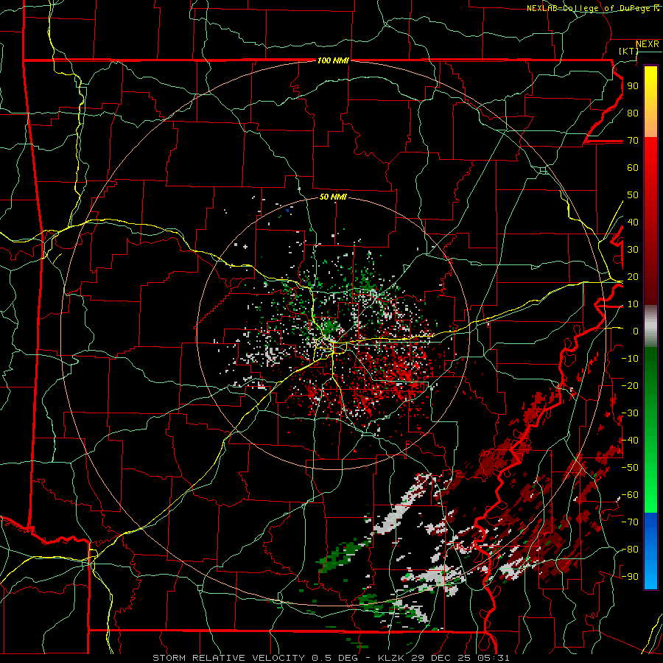Select the 0 value on the velocity scale
663x663 pixels.
tap(636, 331)
